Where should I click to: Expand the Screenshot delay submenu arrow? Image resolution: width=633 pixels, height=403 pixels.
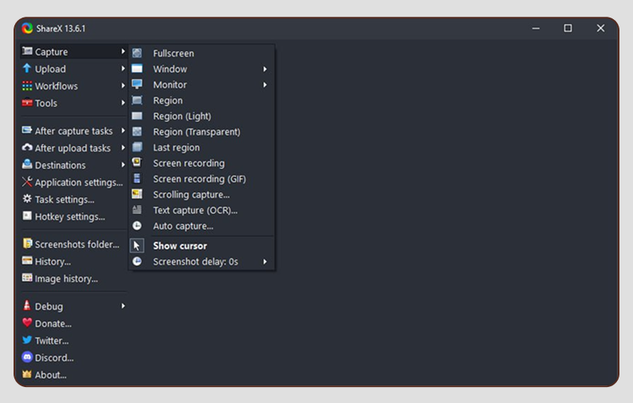click(265, 262)
